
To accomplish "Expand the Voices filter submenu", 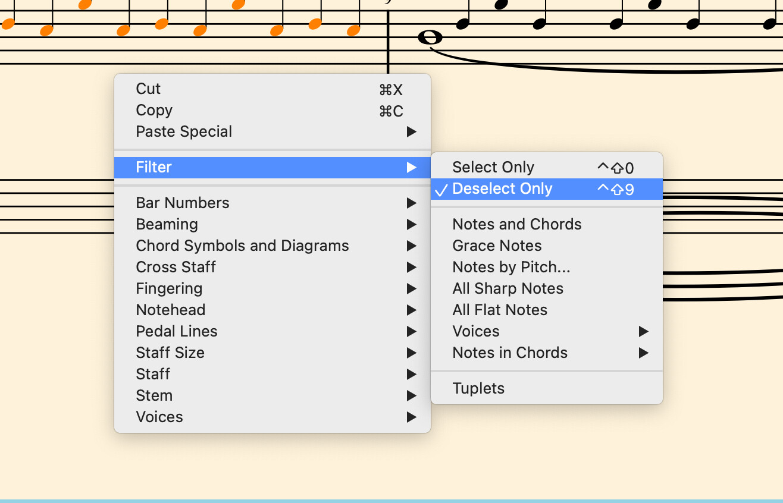I will point(547,331).
